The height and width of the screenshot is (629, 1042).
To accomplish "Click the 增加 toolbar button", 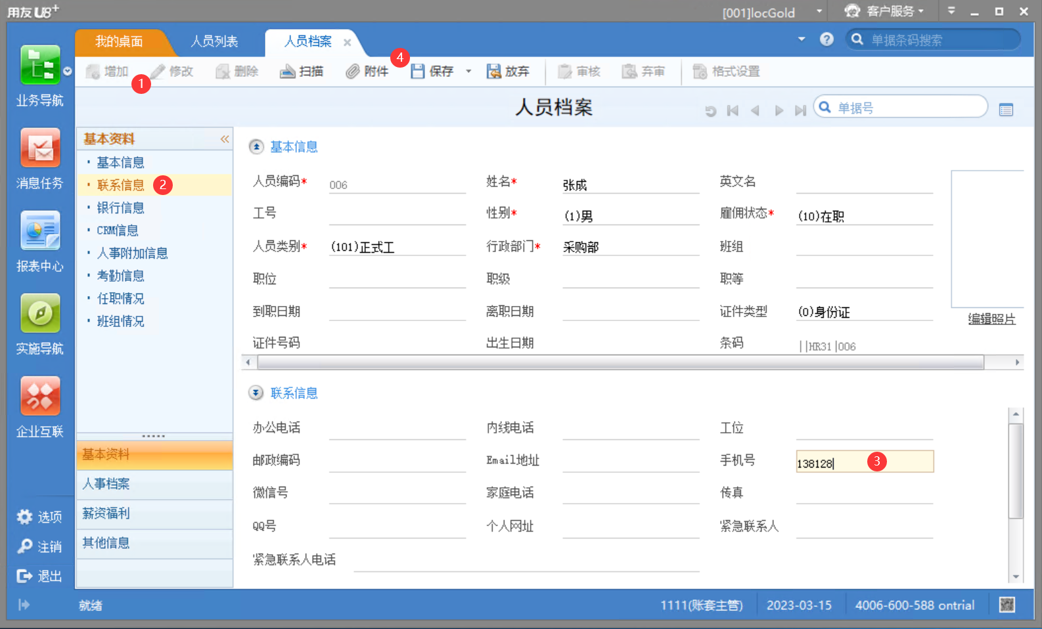I will (x=107, y=72).
